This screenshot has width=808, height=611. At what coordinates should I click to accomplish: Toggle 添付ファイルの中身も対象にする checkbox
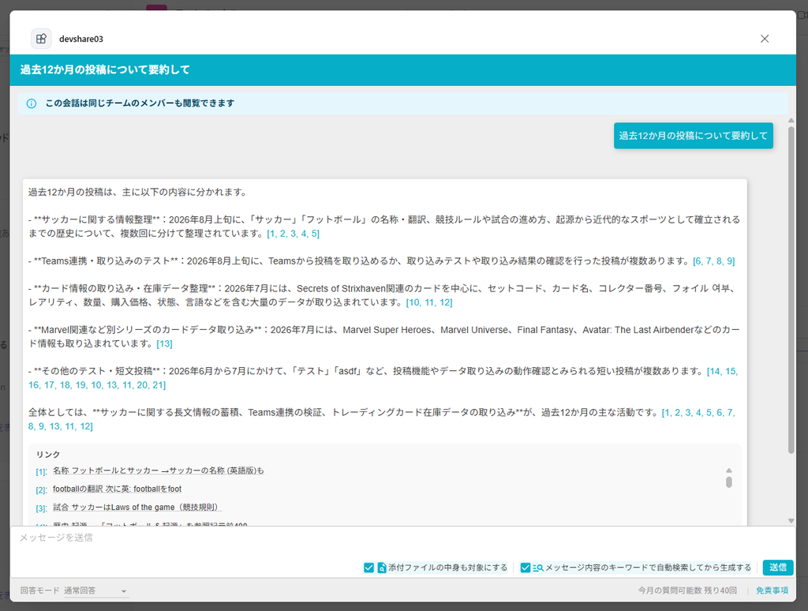click(369, 568)
